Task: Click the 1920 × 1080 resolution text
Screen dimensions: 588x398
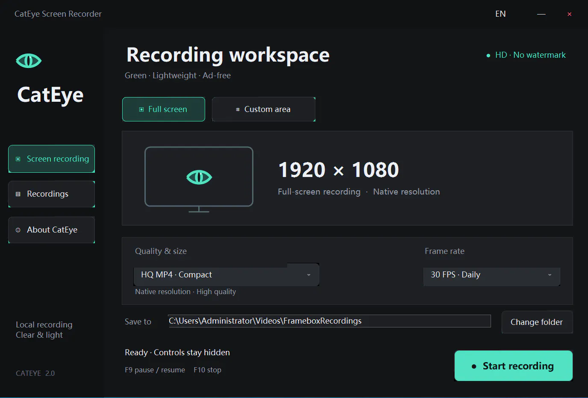Action: [338, 170]
